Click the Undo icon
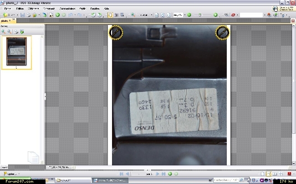Screen dimensions: 296x184 pos(71,15)
